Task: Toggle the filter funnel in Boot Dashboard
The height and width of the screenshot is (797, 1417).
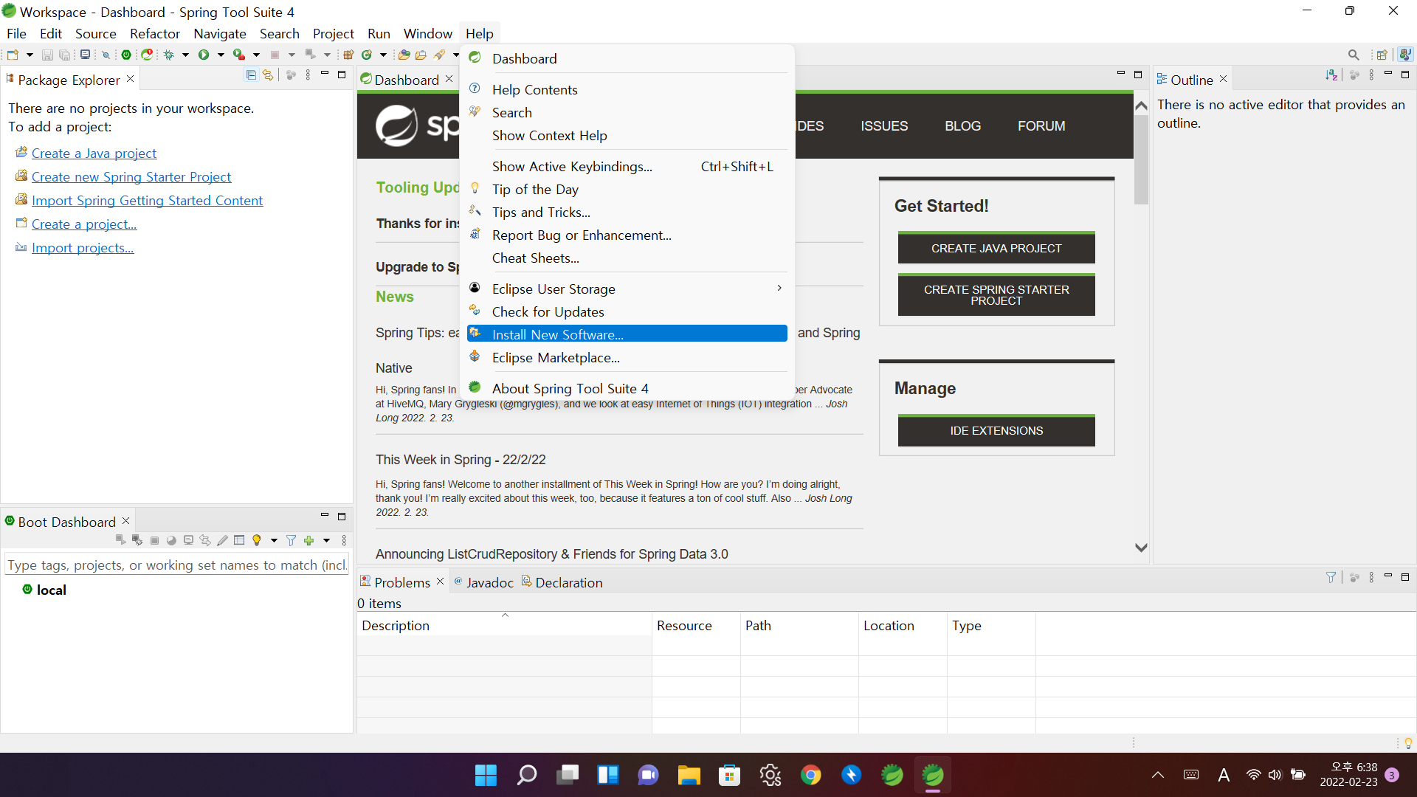Action: pyautogui.click(x=291, y=540)
